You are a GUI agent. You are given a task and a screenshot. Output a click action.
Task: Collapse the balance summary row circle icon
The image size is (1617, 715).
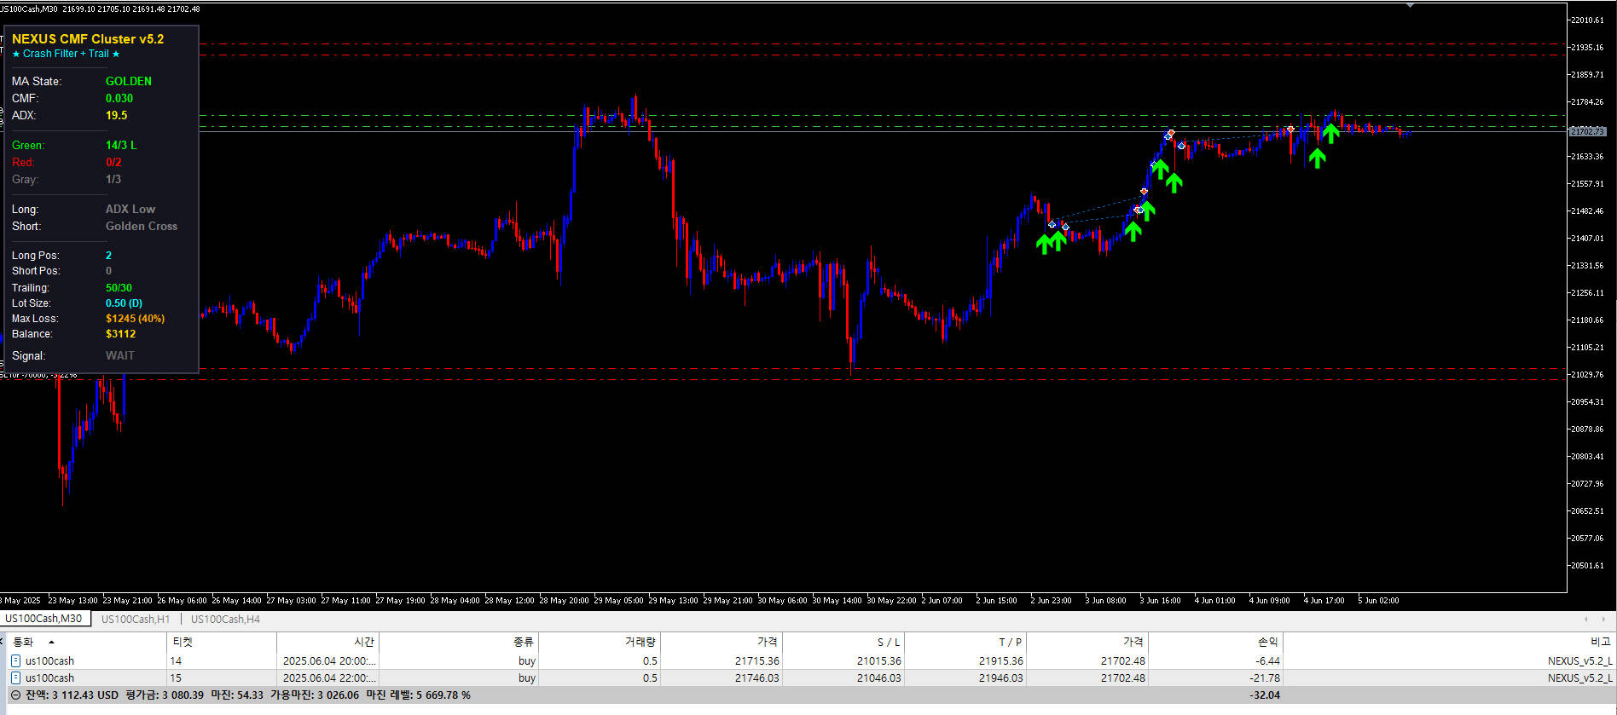pos(14,695)
